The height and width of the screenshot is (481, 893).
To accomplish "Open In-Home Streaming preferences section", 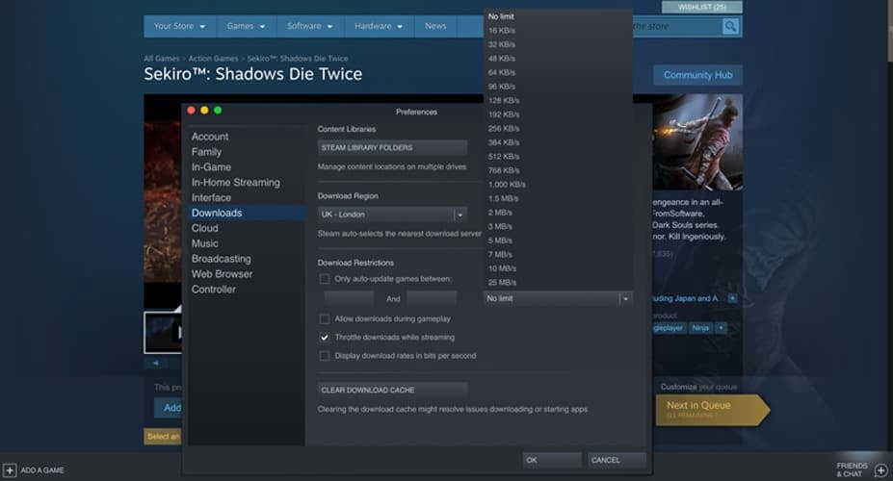I will (x=247, y=183).
